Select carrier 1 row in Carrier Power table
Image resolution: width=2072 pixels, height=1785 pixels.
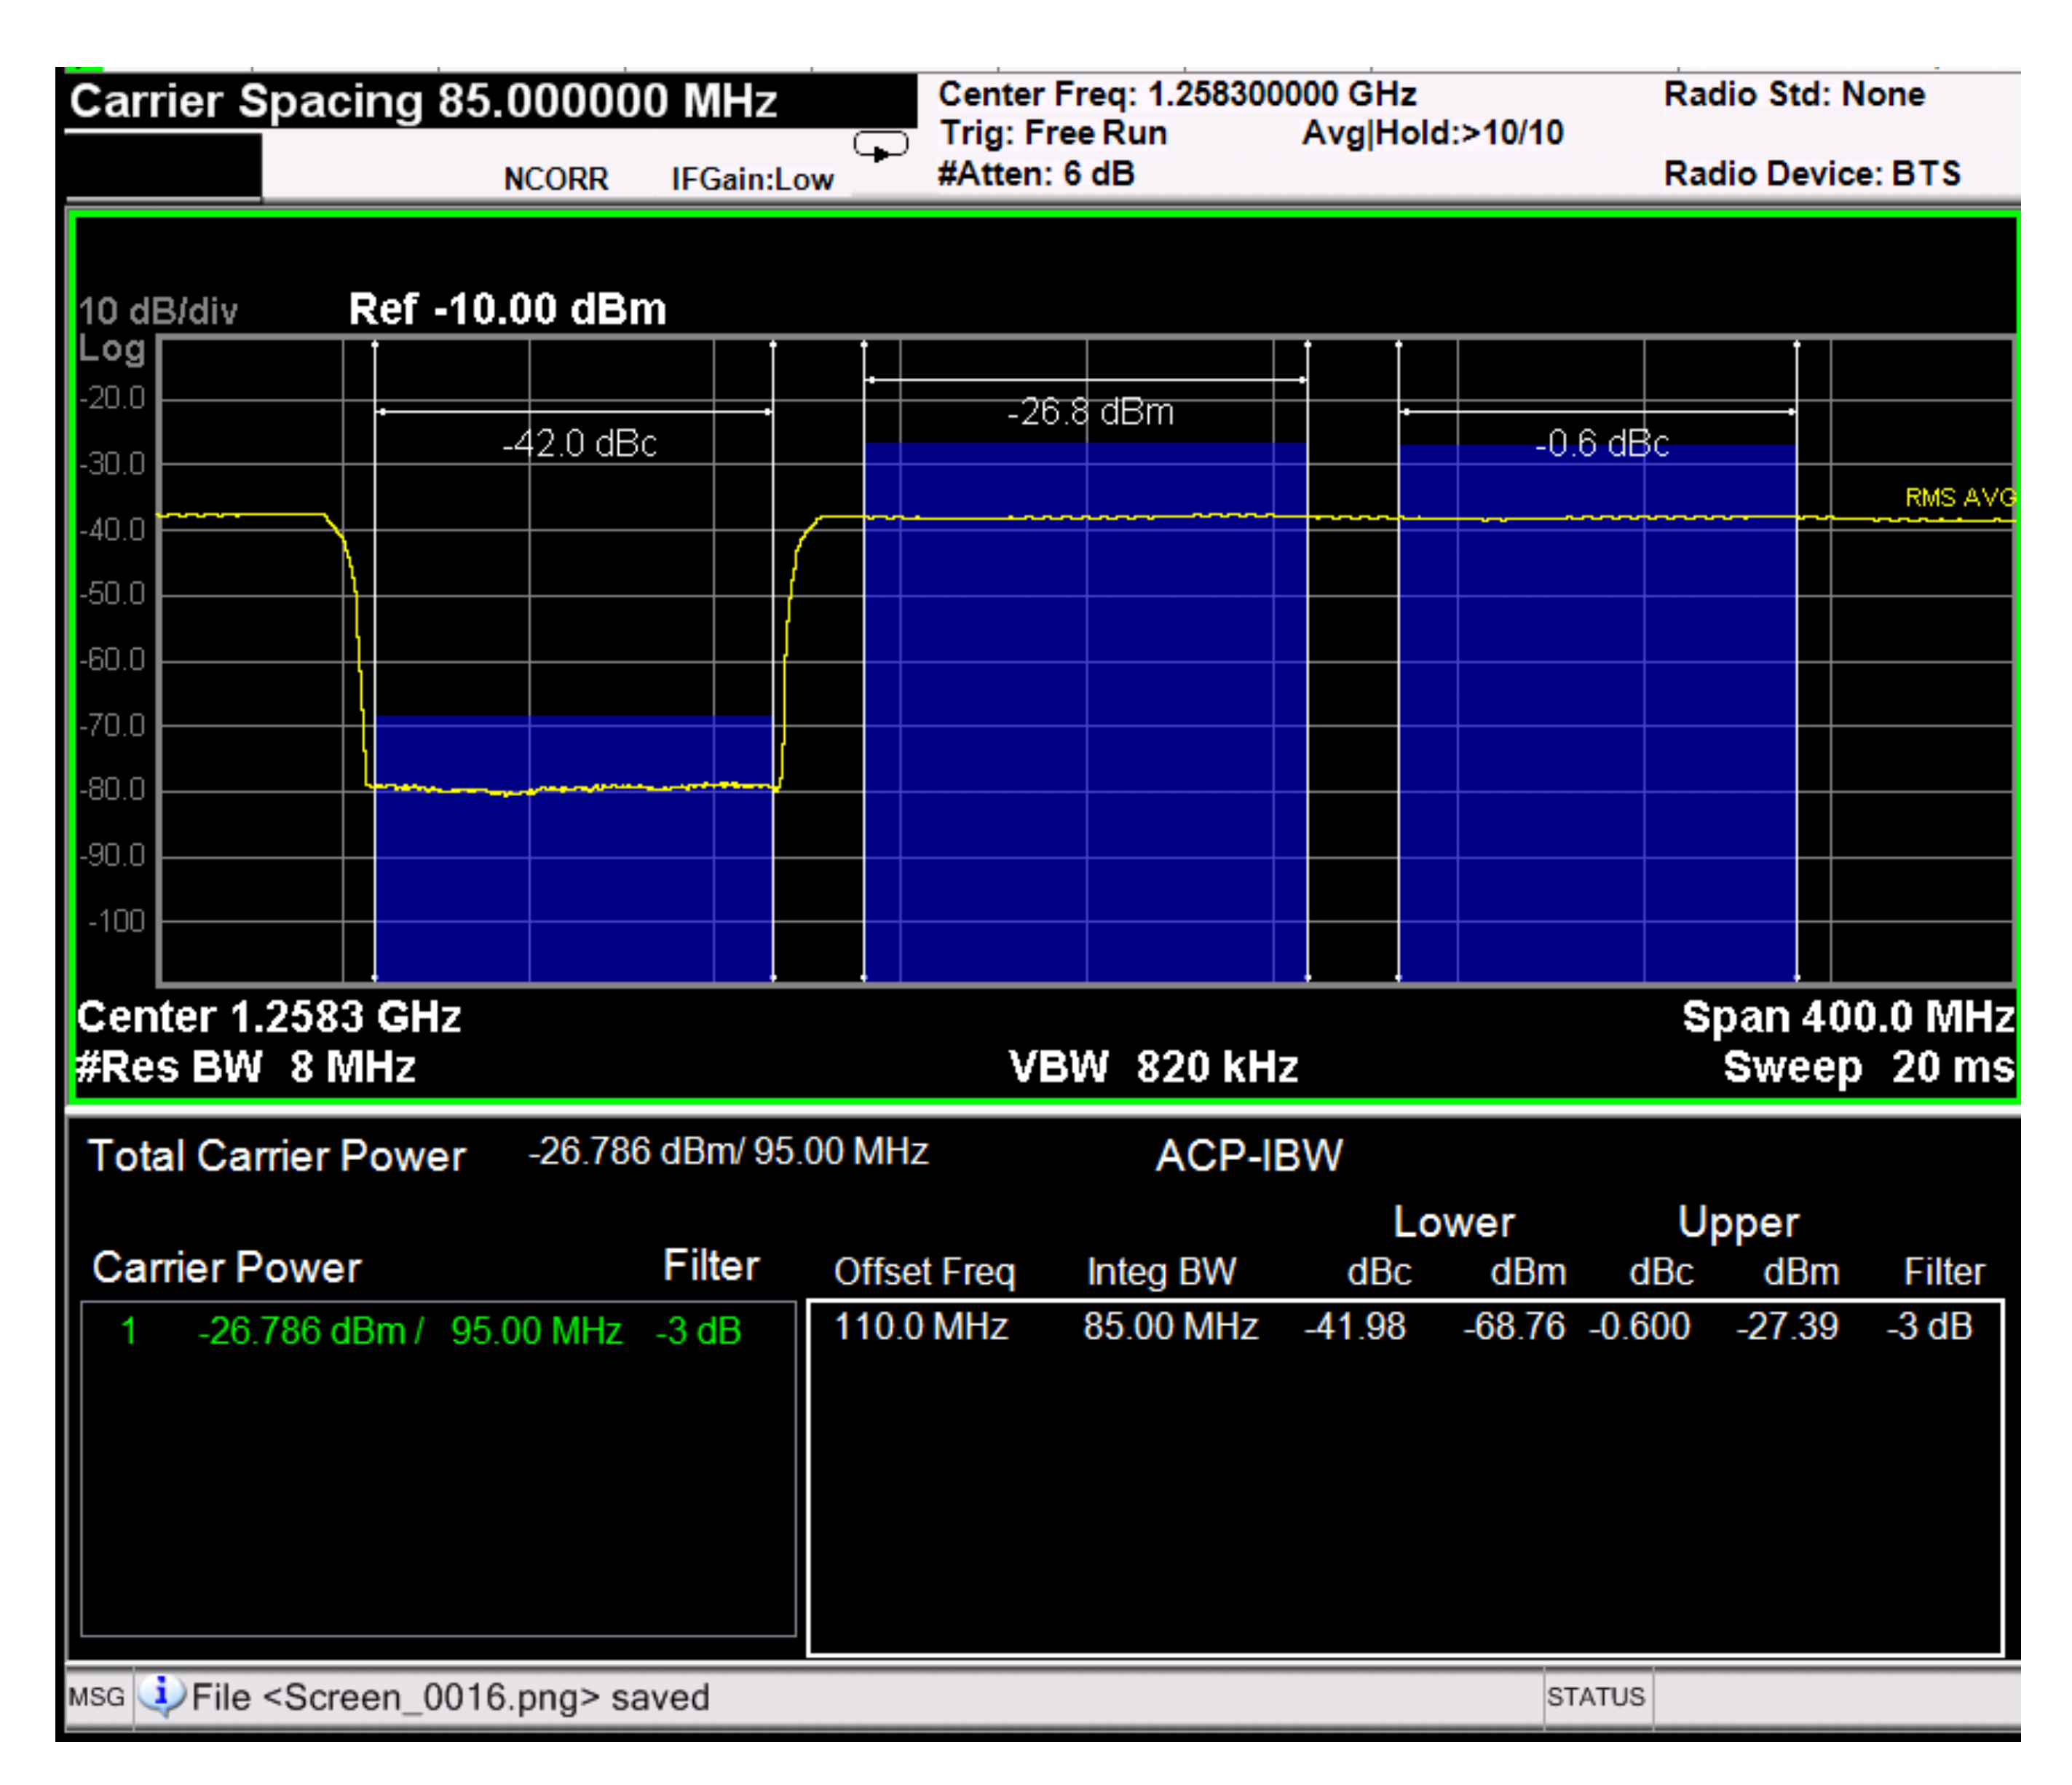click(x=430, y=1331)
